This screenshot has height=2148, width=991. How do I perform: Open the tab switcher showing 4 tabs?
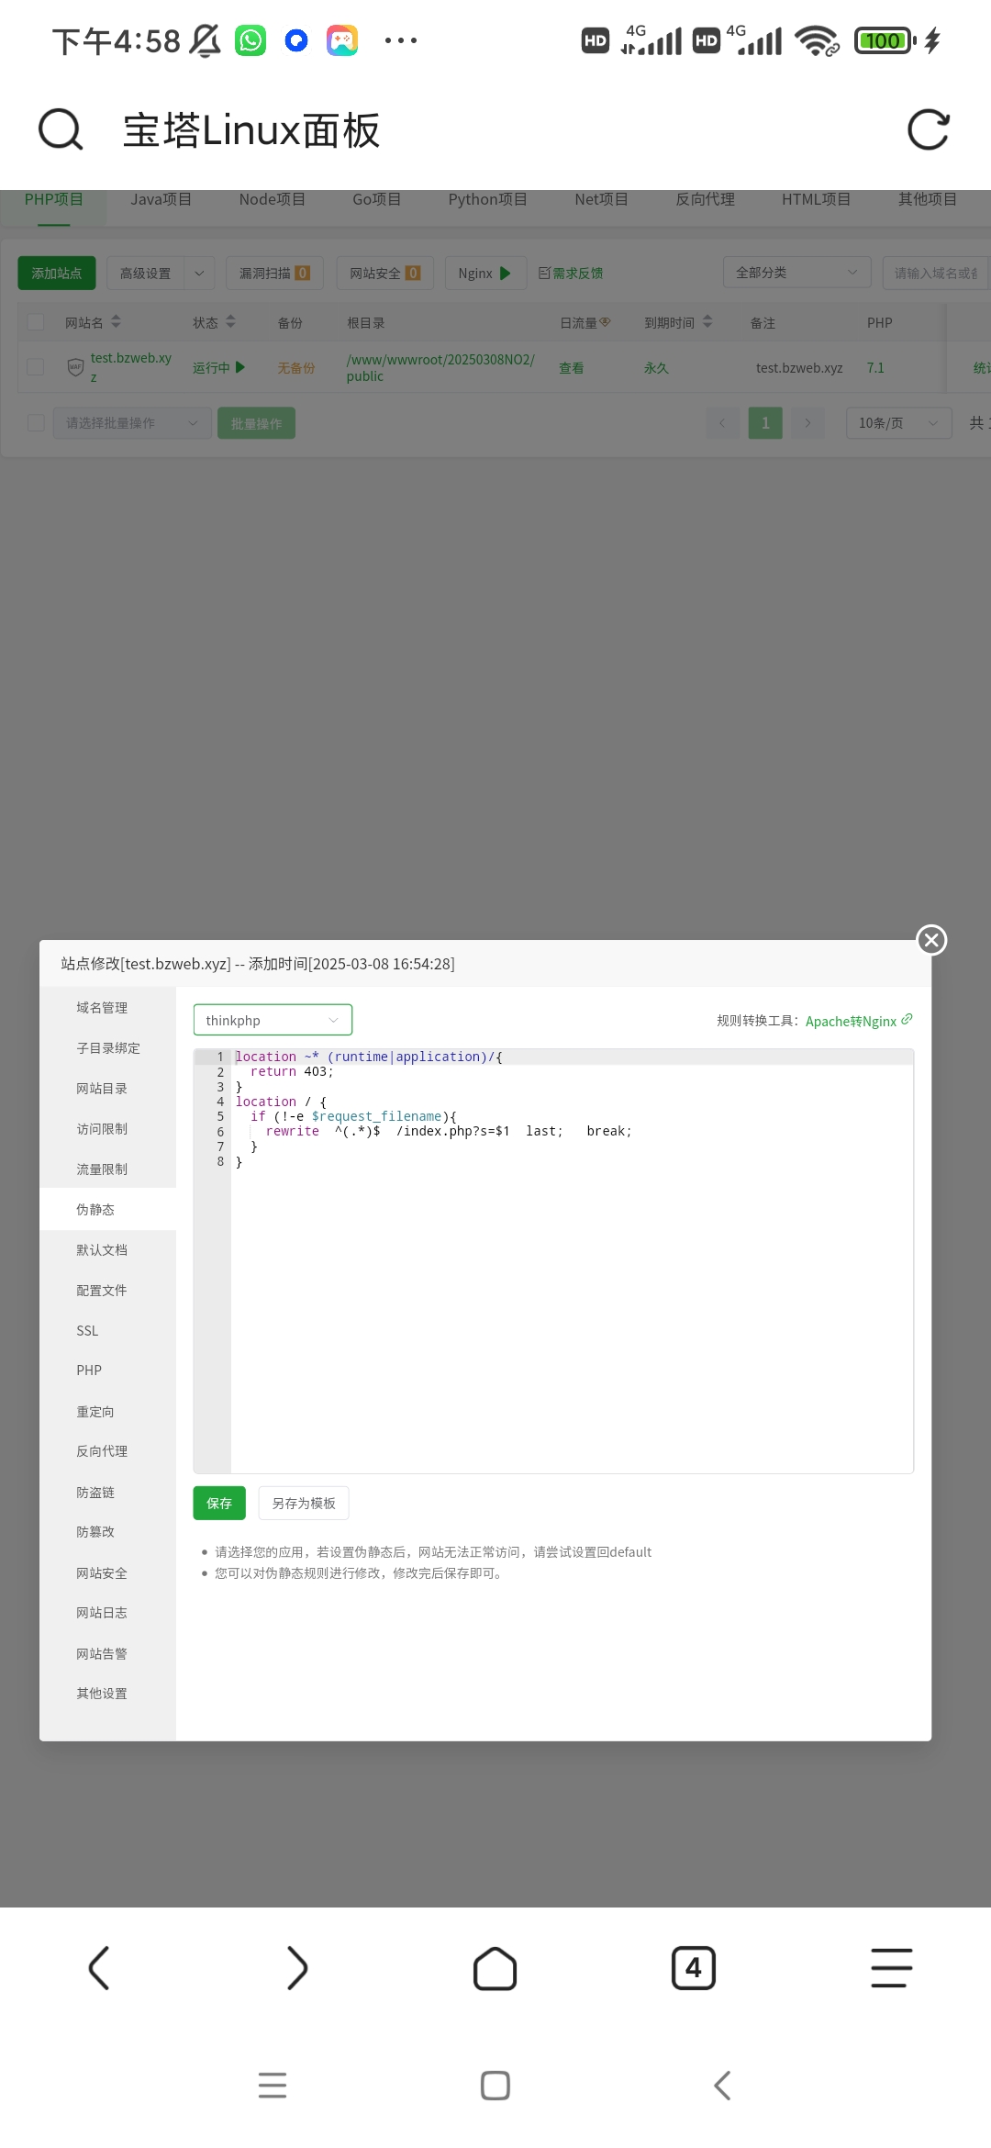694,1968
